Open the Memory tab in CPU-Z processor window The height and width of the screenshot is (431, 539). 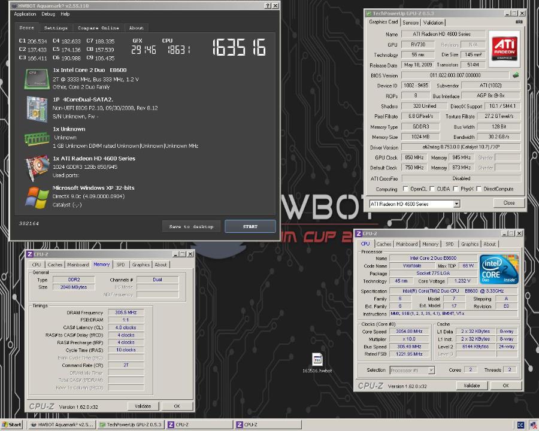click(x=430, y=244)
